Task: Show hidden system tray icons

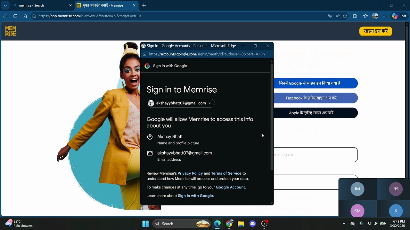Action: pos(344,224)
